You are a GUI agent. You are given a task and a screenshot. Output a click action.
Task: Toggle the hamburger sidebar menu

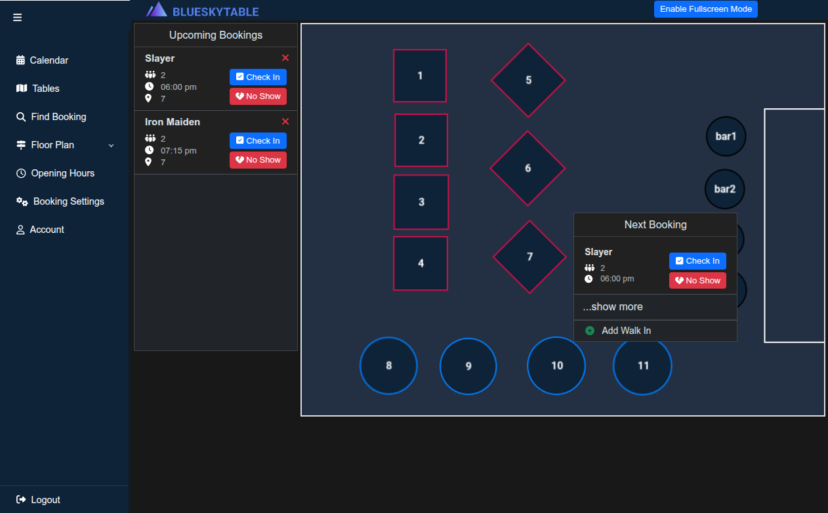pyautogui.click(x=18, y=17)
